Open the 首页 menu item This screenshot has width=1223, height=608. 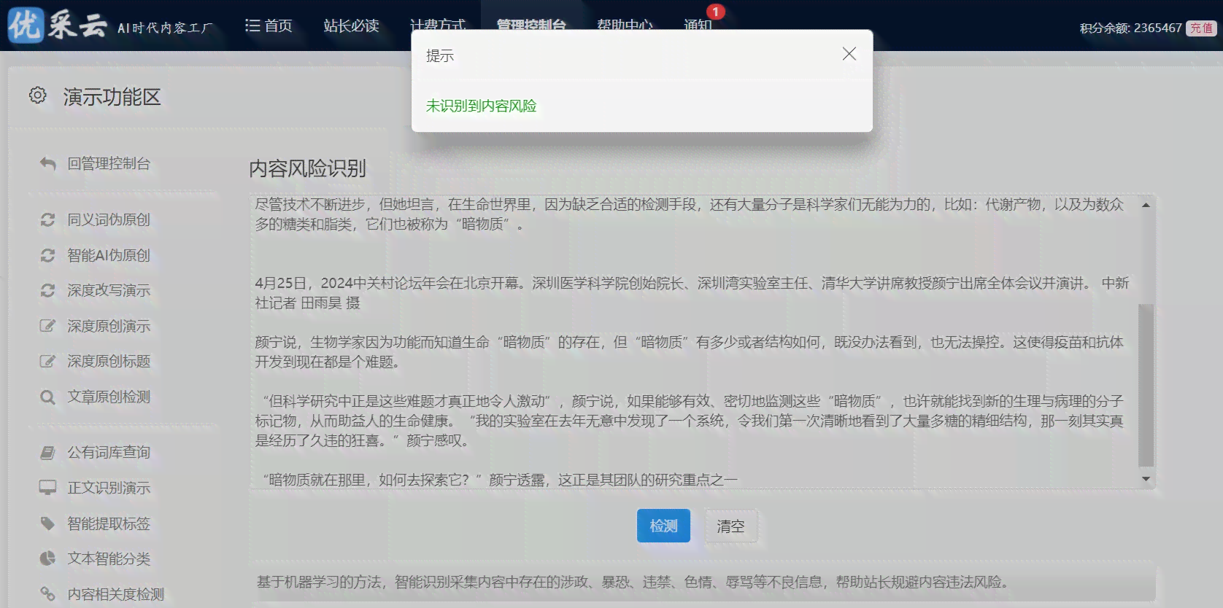269,26
